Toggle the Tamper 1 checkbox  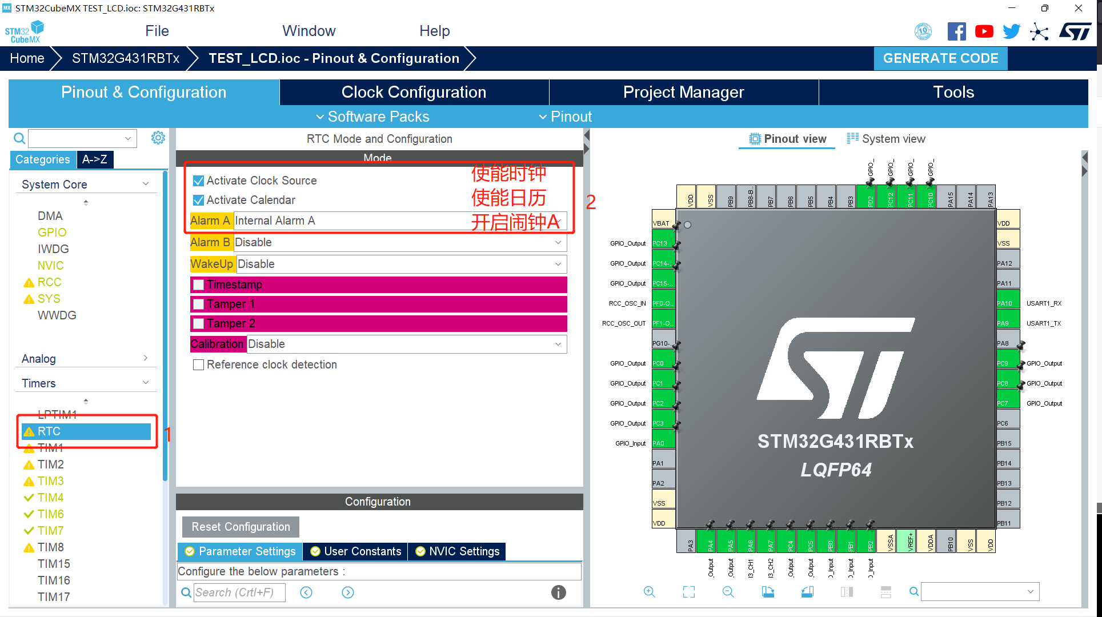pos(198,304)
